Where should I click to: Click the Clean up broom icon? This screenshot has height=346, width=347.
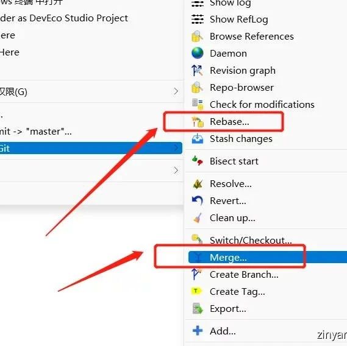pyautogui.click(x=198, y=217)
